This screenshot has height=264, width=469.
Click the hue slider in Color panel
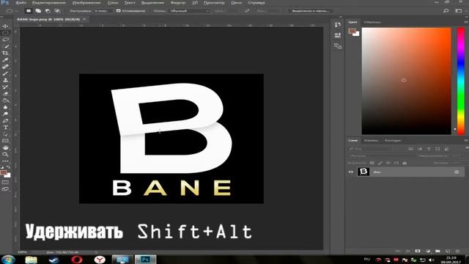[461, 81]
